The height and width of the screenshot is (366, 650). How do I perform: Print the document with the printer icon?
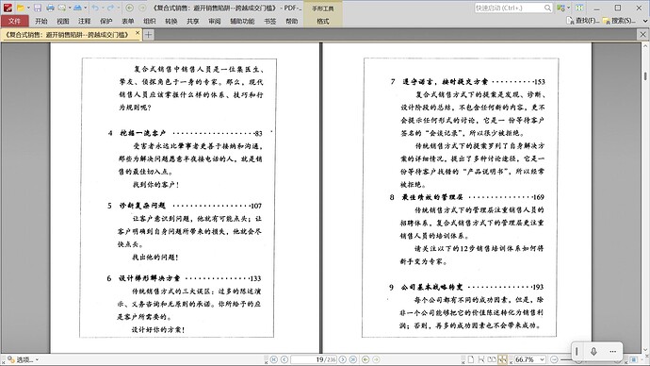tap(50, 8)
